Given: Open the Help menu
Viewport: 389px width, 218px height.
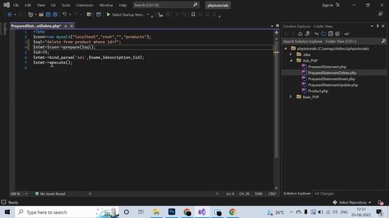Looking at the screenshot, I should pos(123,5).
